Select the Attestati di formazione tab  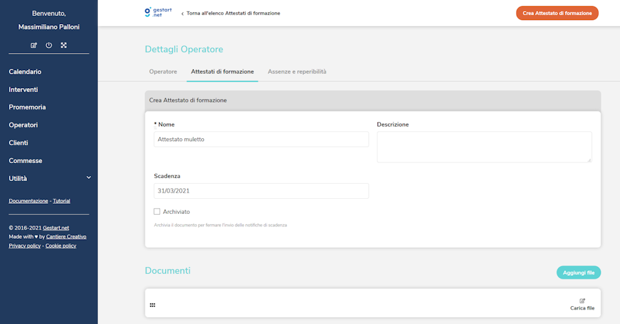click(222, 72)
